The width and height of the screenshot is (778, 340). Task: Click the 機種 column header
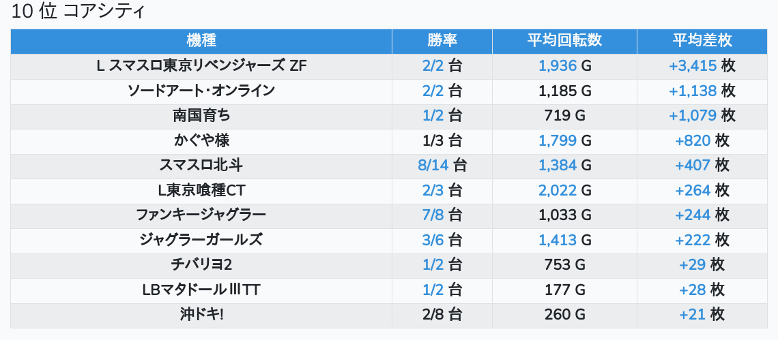point(201,40)
